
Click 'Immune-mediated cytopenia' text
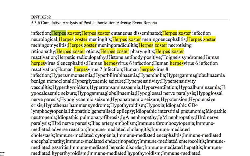pyautogui.click(x=85, y=135)
